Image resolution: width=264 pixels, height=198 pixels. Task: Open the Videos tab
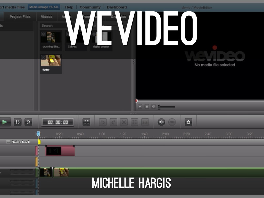(x=46, y=17)
